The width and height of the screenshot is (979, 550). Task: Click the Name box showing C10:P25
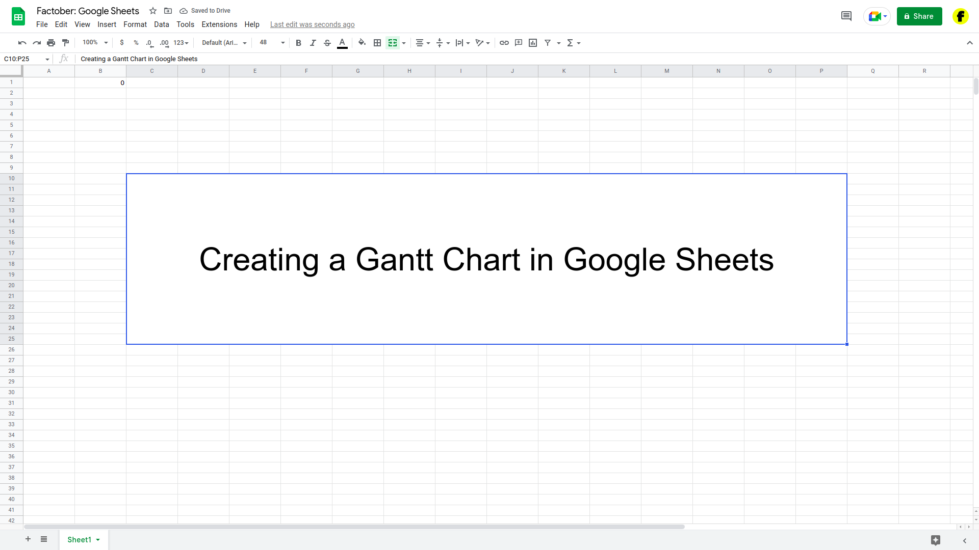[x=27, y=59]
